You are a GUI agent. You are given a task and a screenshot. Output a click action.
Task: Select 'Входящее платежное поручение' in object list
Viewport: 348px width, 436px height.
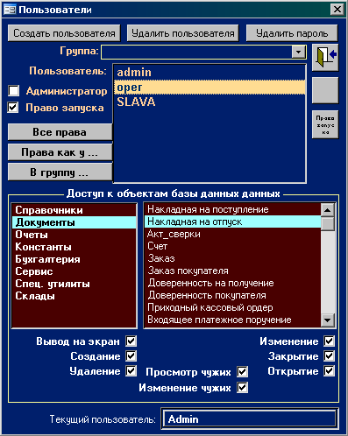232,320
